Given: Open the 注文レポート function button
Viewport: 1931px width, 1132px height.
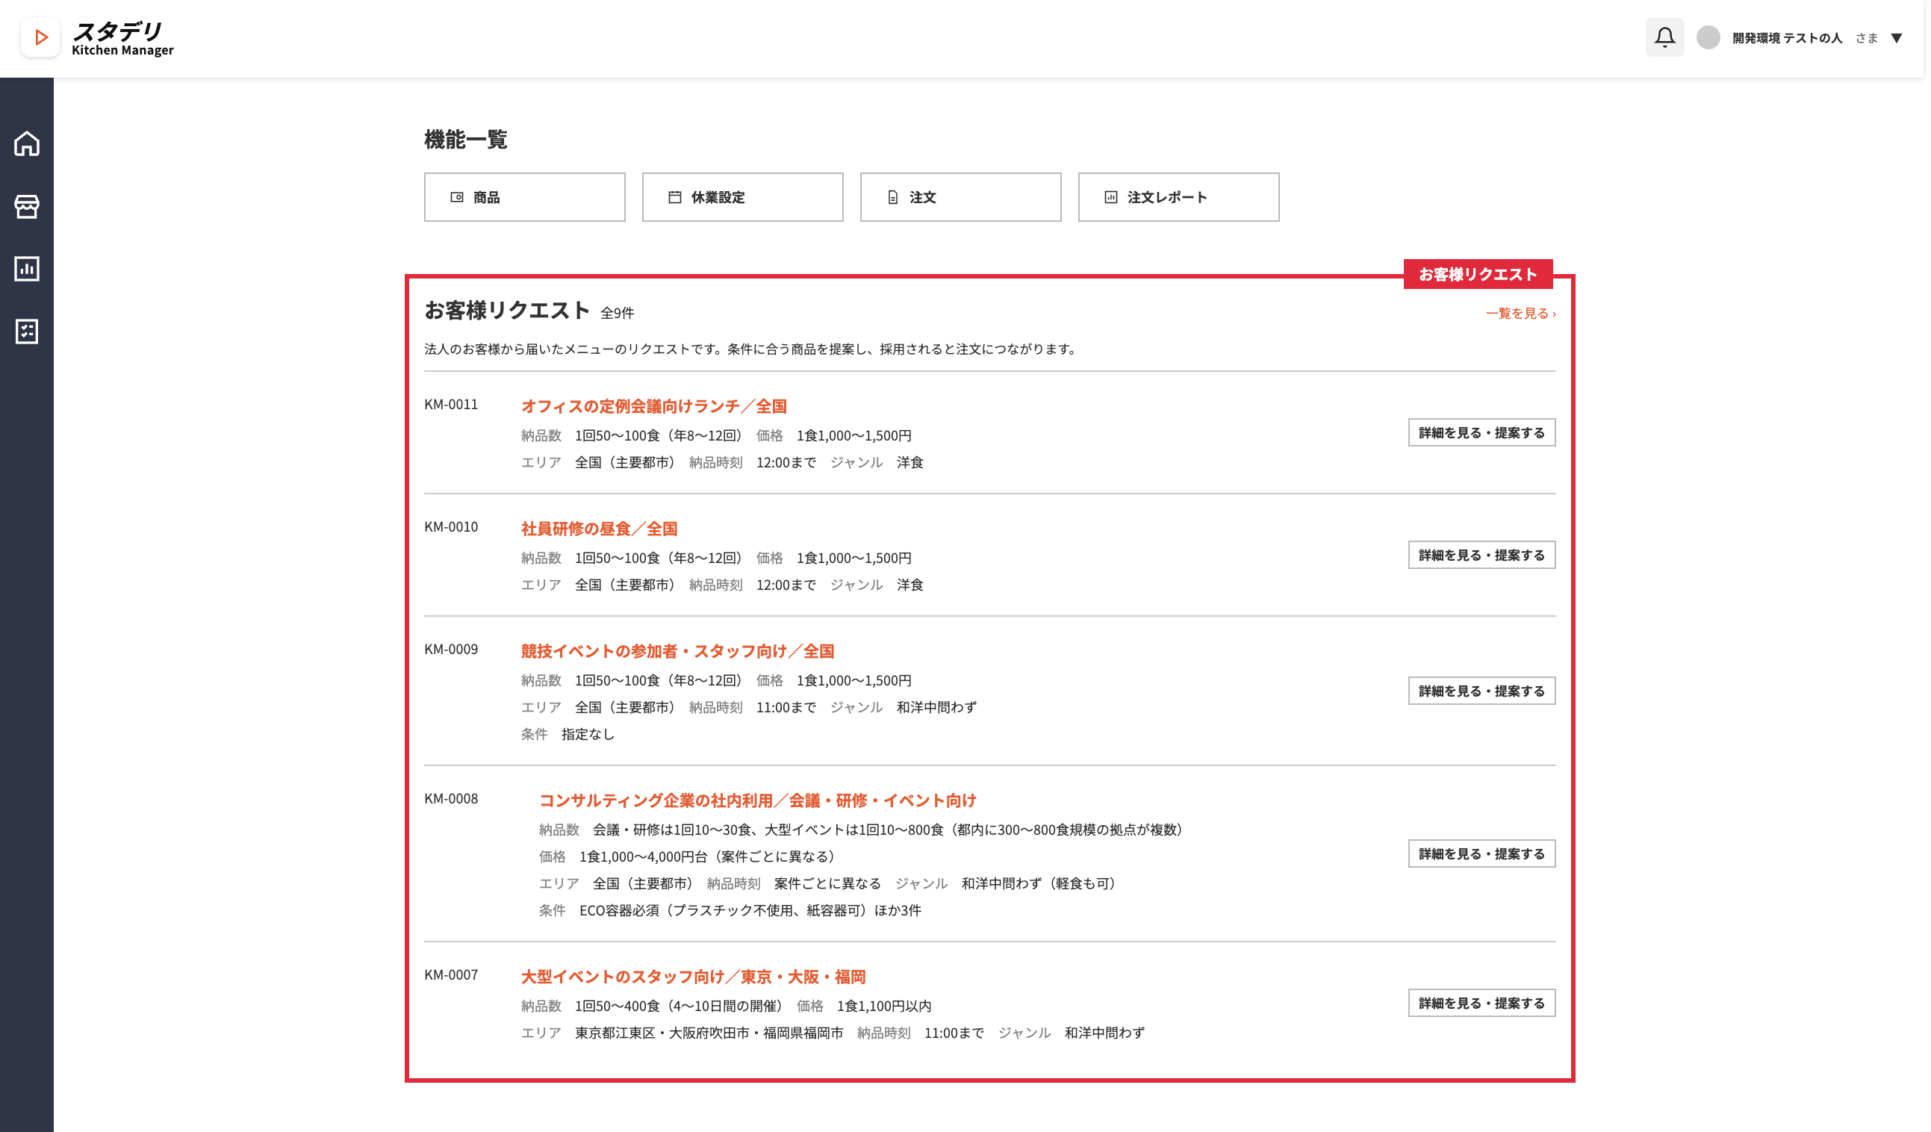Looking at the screenshot, I should pyautogui.click(x=1178, y=197).
